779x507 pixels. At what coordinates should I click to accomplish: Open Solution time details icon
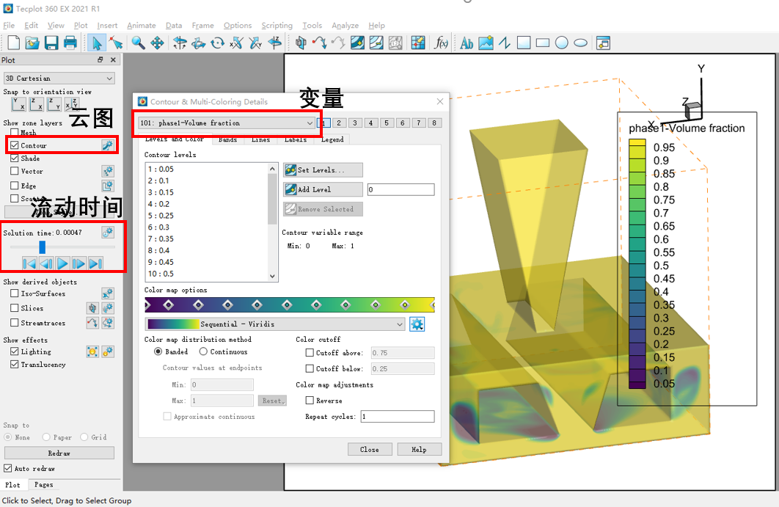coord(107,232)
